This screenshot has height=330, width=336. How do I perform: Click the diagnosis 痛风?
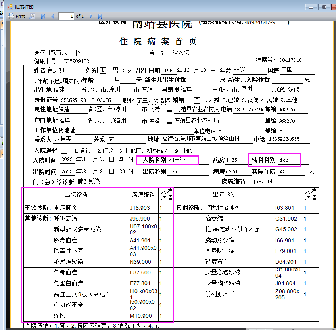click(60, 315)
